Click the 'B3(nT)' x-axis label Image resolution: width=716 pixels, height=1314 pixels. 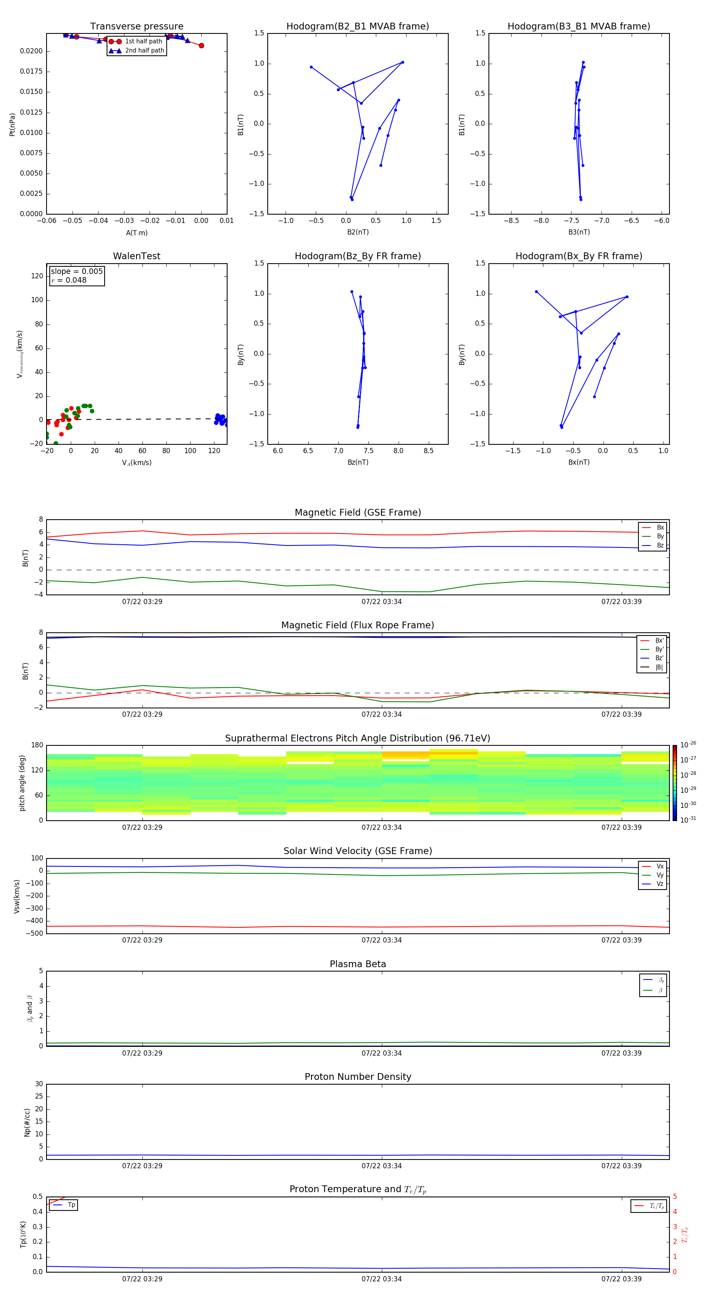click(x=579, y=232)
